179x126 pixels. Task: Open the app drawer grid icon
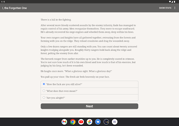[115, 122]
